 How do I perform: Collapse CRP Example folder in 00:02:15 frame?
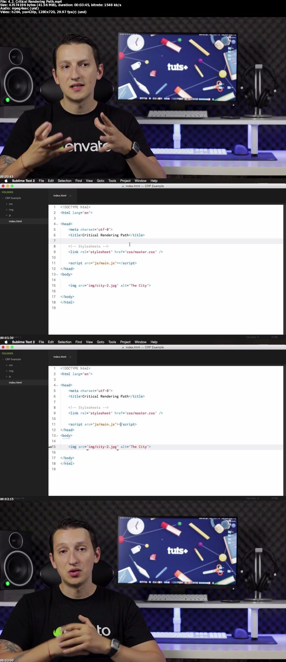coord(3,359)
